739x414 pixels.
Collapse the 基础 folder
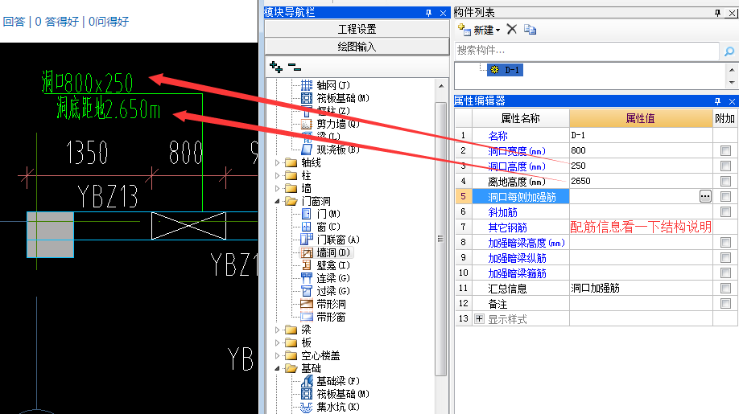pos(277,368)
